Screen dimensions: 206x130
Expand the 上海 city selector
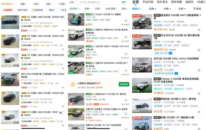click(72, 2)
